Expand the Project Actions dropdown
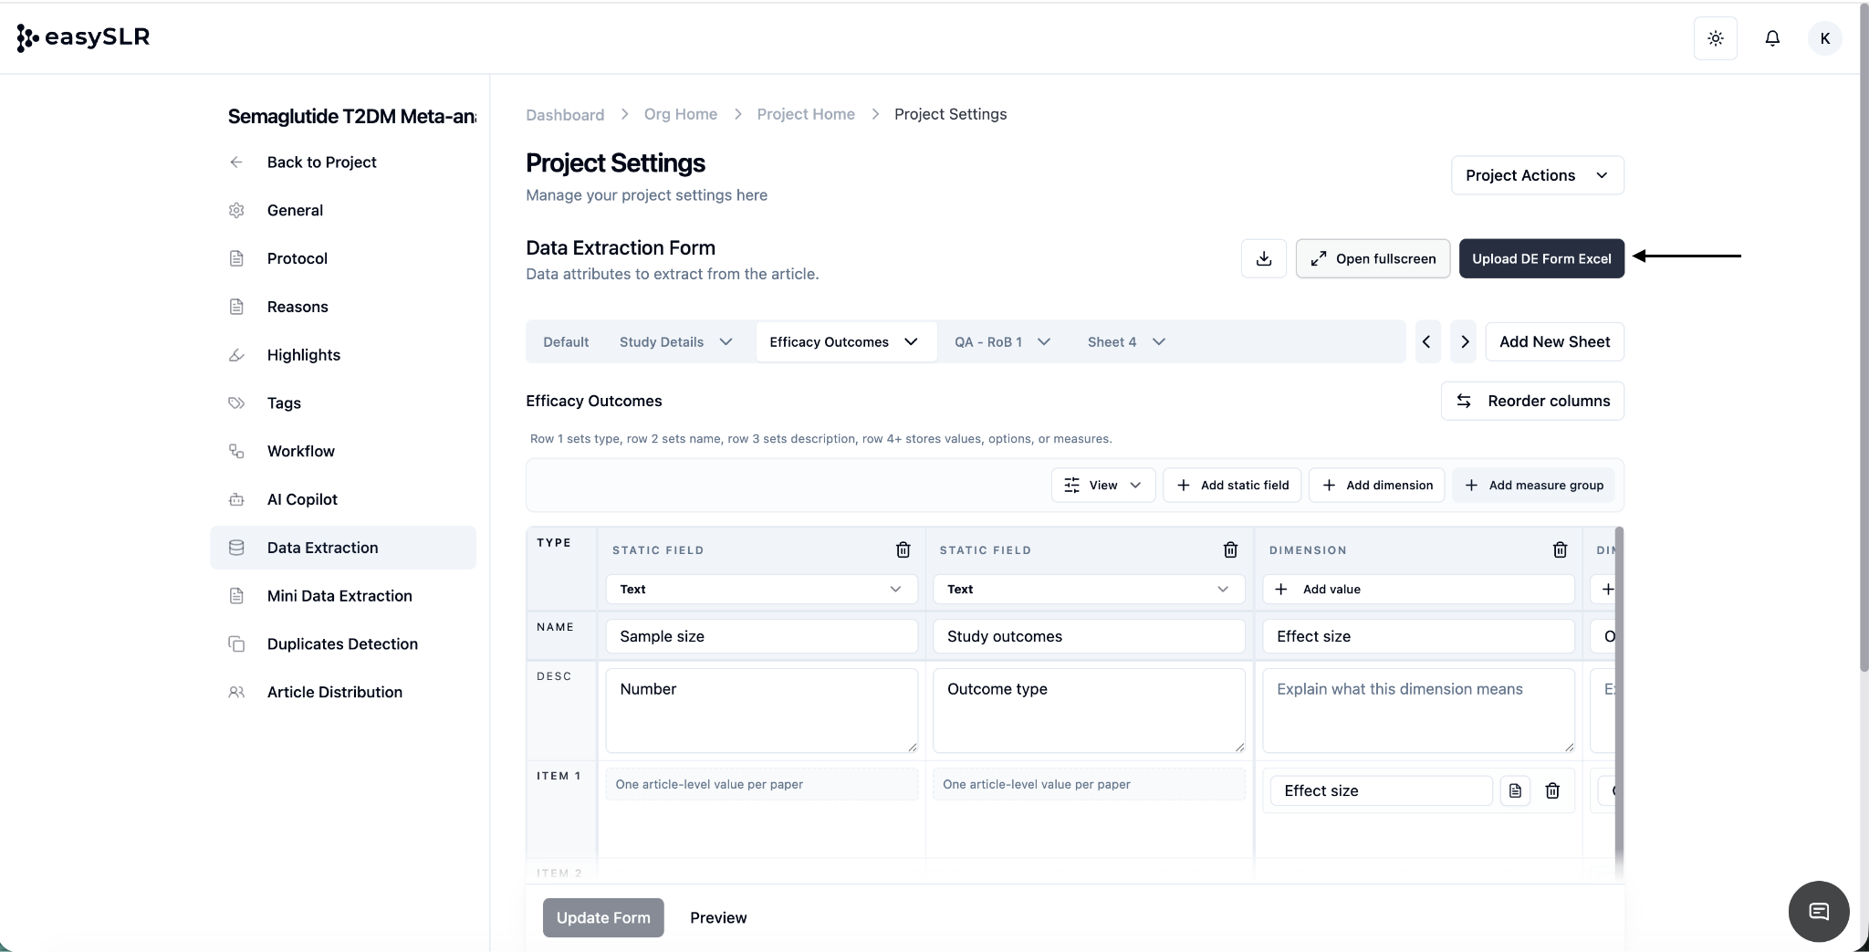Screen dimensions: 1869x952 coord(1537,175)
